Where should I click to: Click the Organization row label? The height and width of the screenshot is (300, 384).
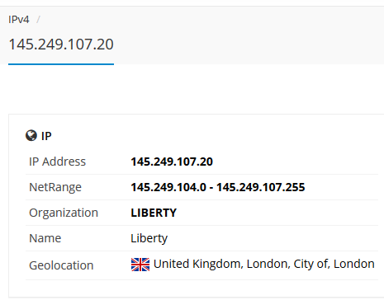pos(64,213)
